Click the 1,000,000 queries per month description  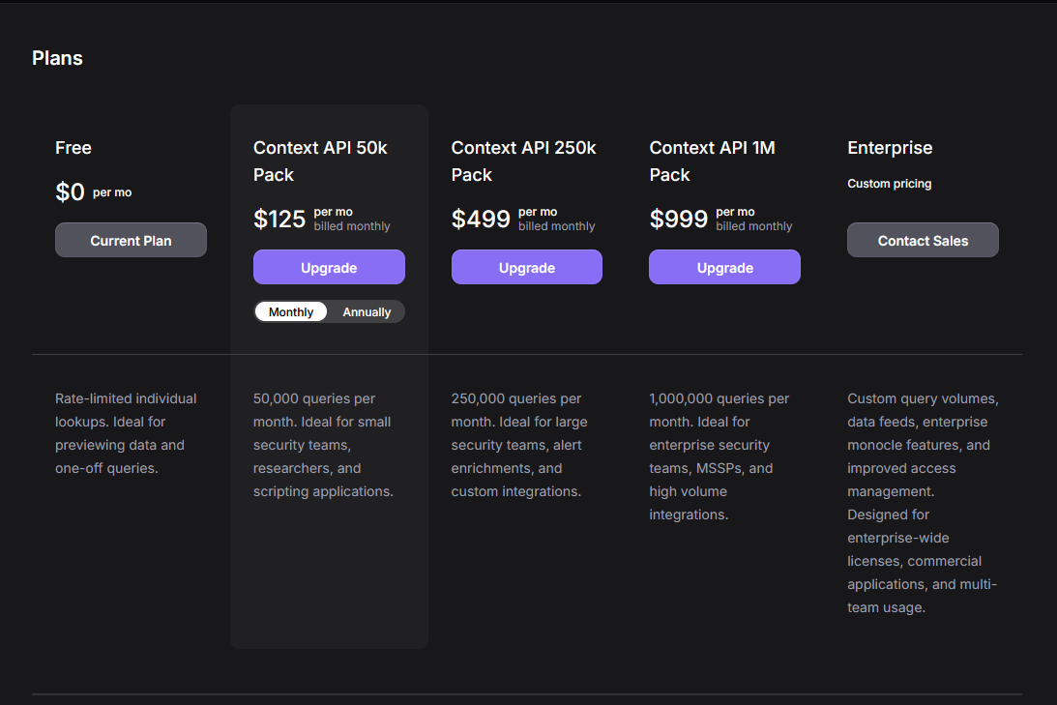click(719, 456)
